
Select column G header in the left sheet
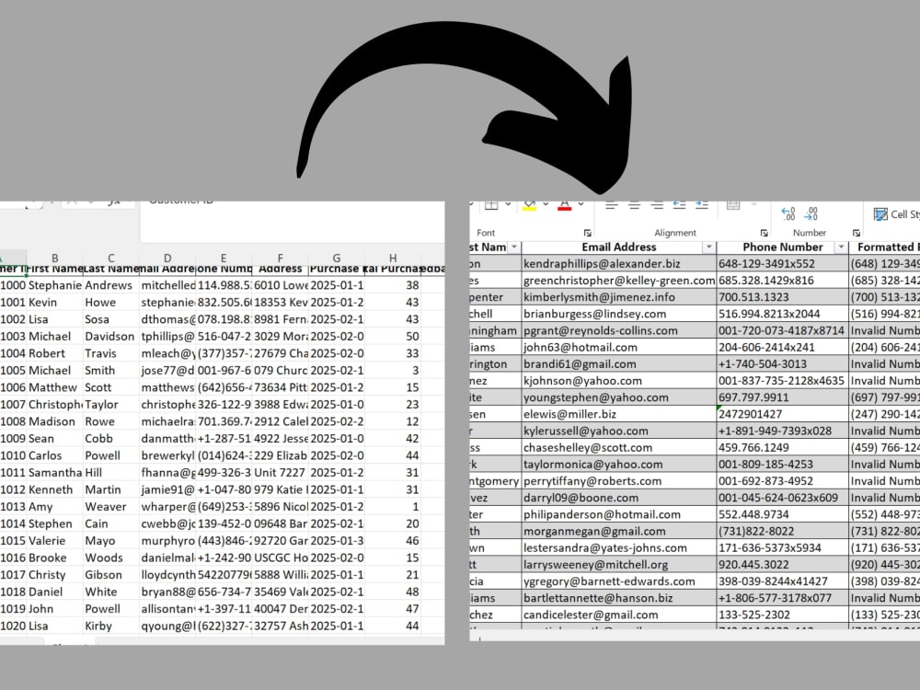coord(336,258)
